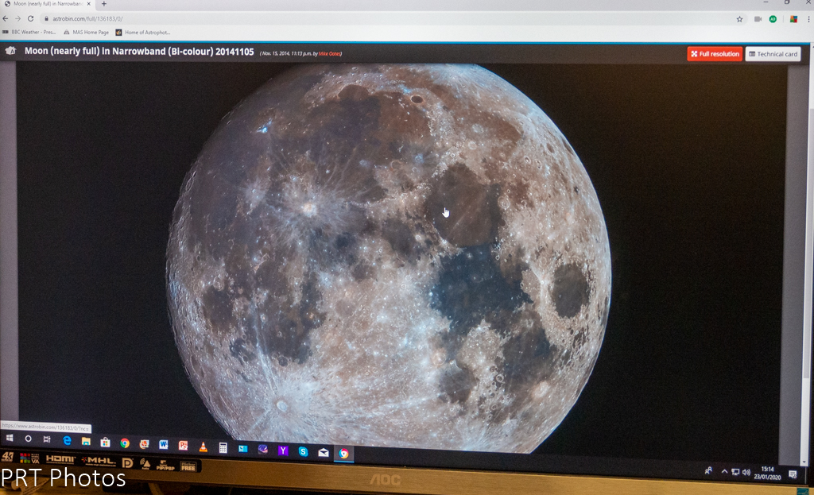Open the Technical card
Viewport: 814px width, 495px height.
[x=773, y=54]
